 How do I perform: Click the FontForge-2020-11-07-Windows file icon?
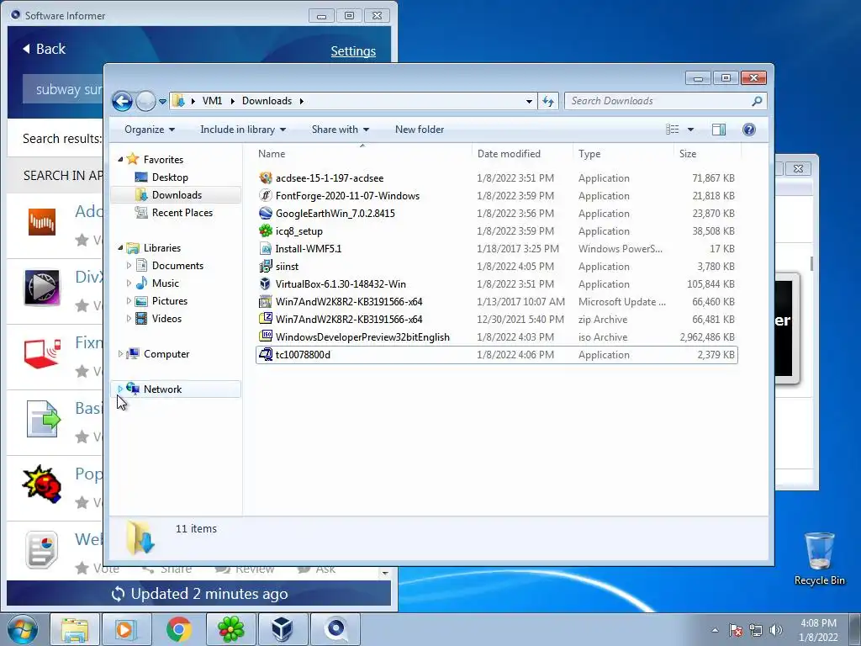[x=266, y=195]
